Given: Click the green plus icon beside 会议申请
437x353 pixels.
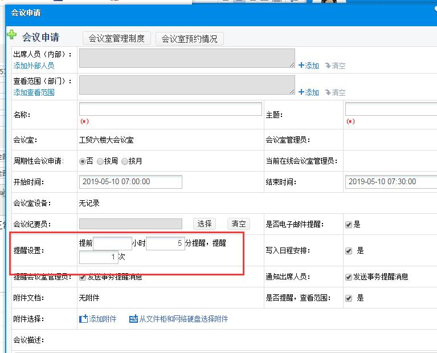Looking at the screenshot, I should [11, 35].
